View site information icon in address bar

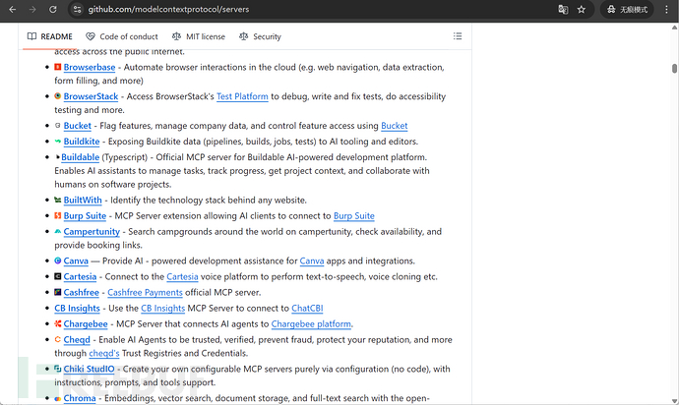click(x=77, y=9)
